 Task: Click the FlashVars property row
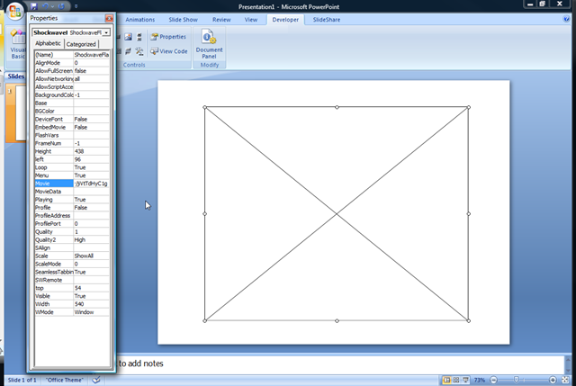point(72,135)
